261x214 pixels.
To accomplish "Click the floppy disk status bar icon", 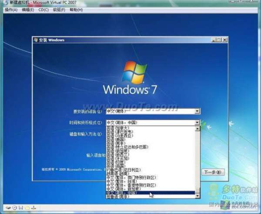I will (x=21, y=208).
